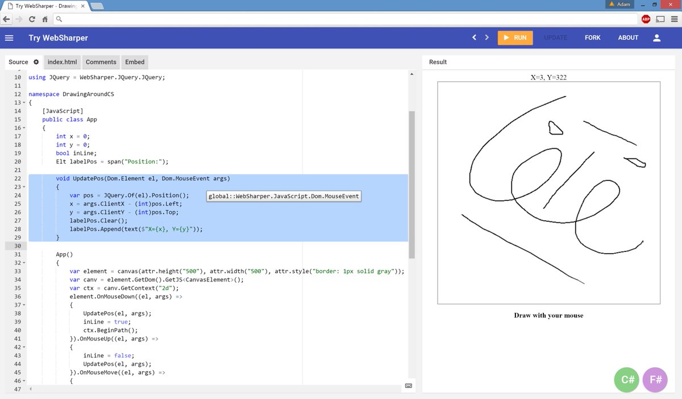Switch to the index.html tab
682x399 pixels.
point(63,62)
